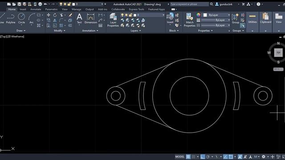Switch to the Manage ribbon tab
Image resolution: width=285 pixels, height=160 pixels.
76,9
